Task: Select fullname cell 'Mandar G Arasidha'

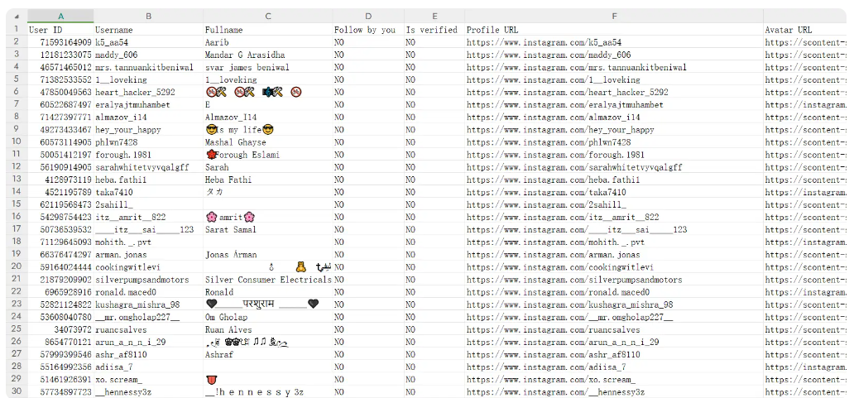Action: pos(268,55)
